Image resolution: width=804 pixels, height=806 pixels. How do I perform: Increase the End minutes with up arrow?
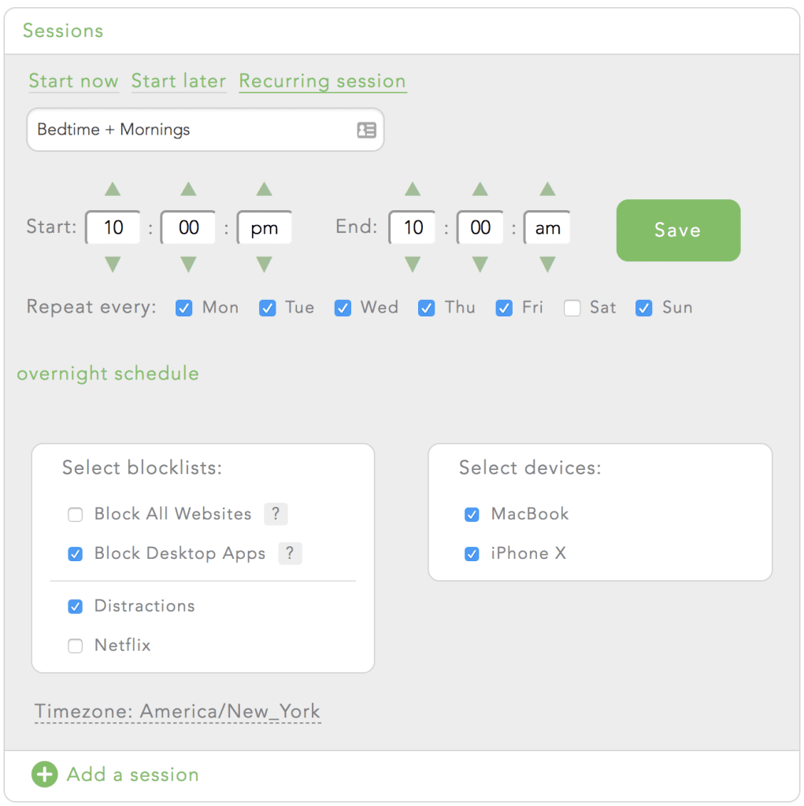click(480, 189)
